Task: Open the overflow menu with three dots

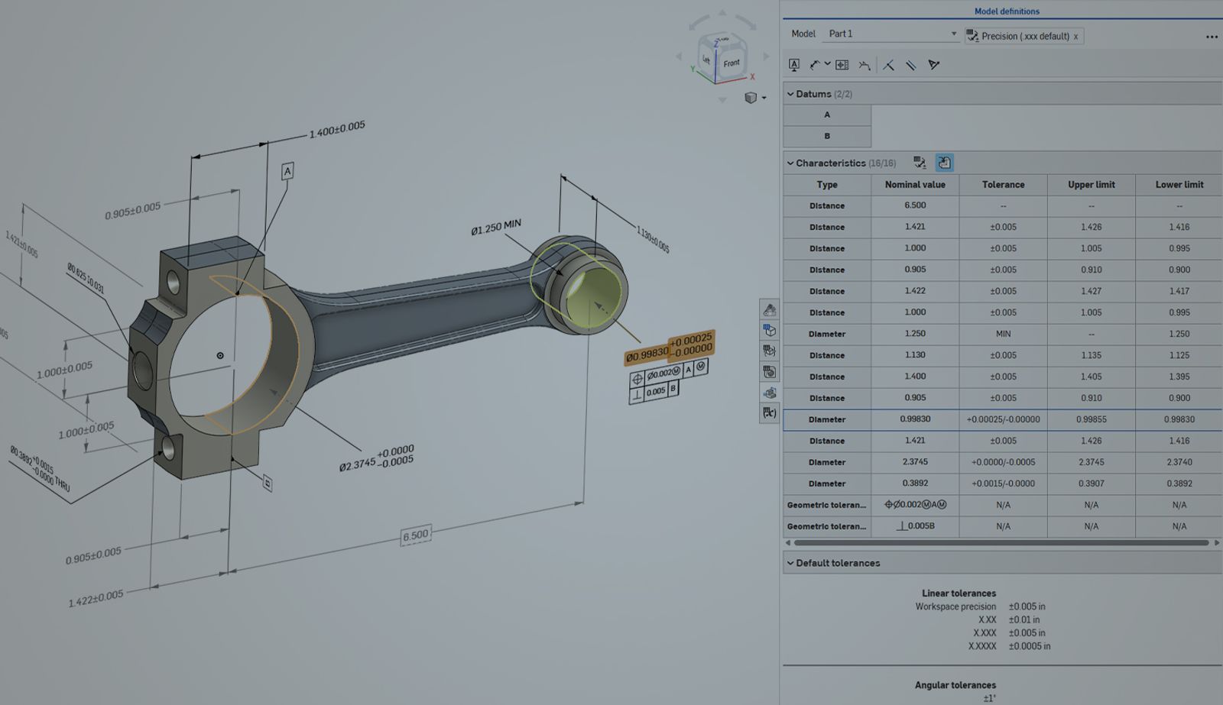Action: click(1211, 36)
